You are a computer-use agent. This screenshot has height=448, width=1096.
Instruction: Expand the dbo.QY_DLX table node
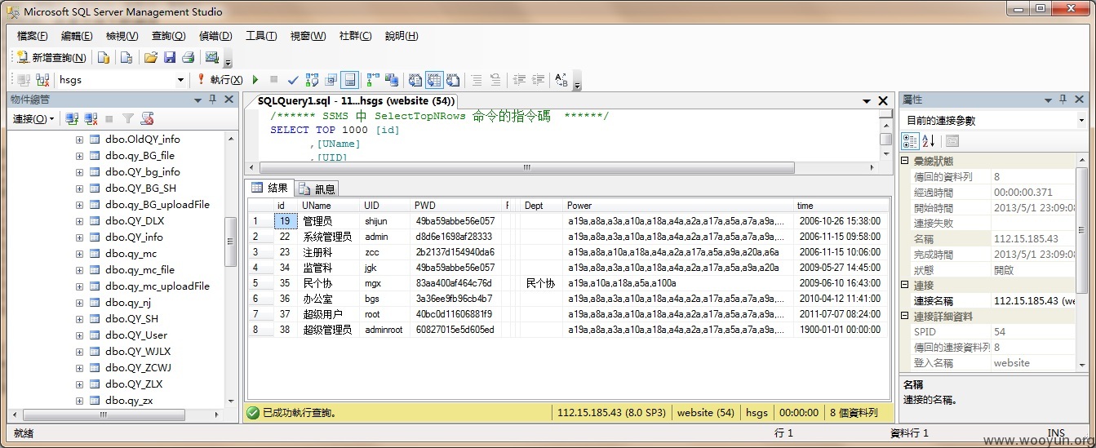[79, 221]
